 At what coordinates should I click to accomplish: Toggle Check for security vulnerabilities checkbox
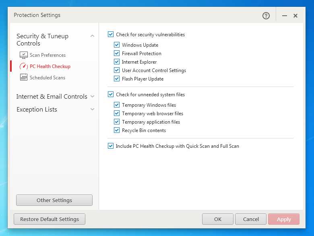(111, 35)
